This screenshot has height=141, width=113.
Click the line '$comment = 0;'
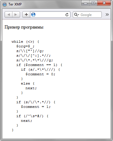click(x=40, y=74)
